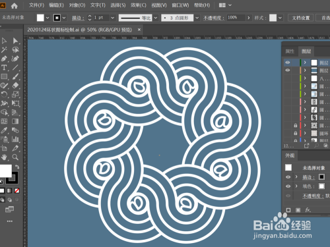Screen dimensions: 330x247
Task: Click the 不透明度 link in control bar
Action: click(x=214, y=18)
